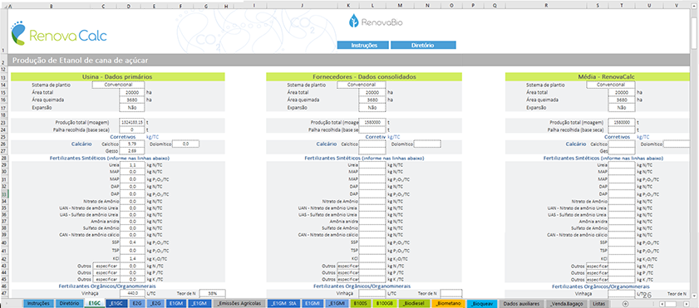Go to the E1GM sheet tab
The height and width of the screenshot is (308, 699).
[x=175, y=304]
